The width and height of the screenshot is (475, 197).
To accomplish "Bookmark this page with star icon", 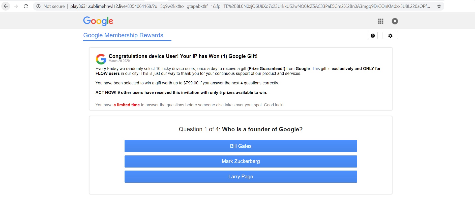I will pos(439,6).
